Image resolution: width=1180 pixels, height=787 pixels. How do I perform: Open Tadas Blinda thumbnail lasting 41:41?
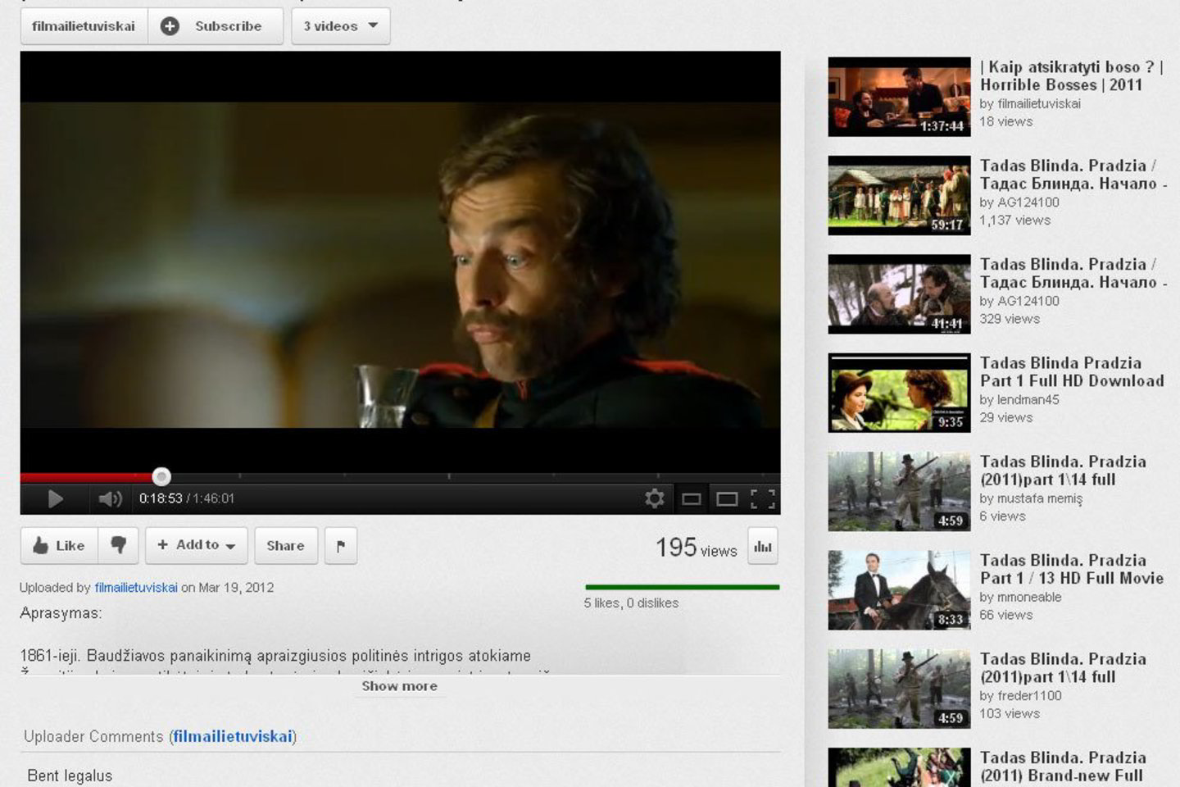(899, 294)
